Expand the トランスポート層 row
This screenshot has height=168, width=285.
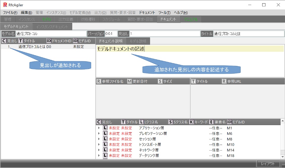pos(99,144)
